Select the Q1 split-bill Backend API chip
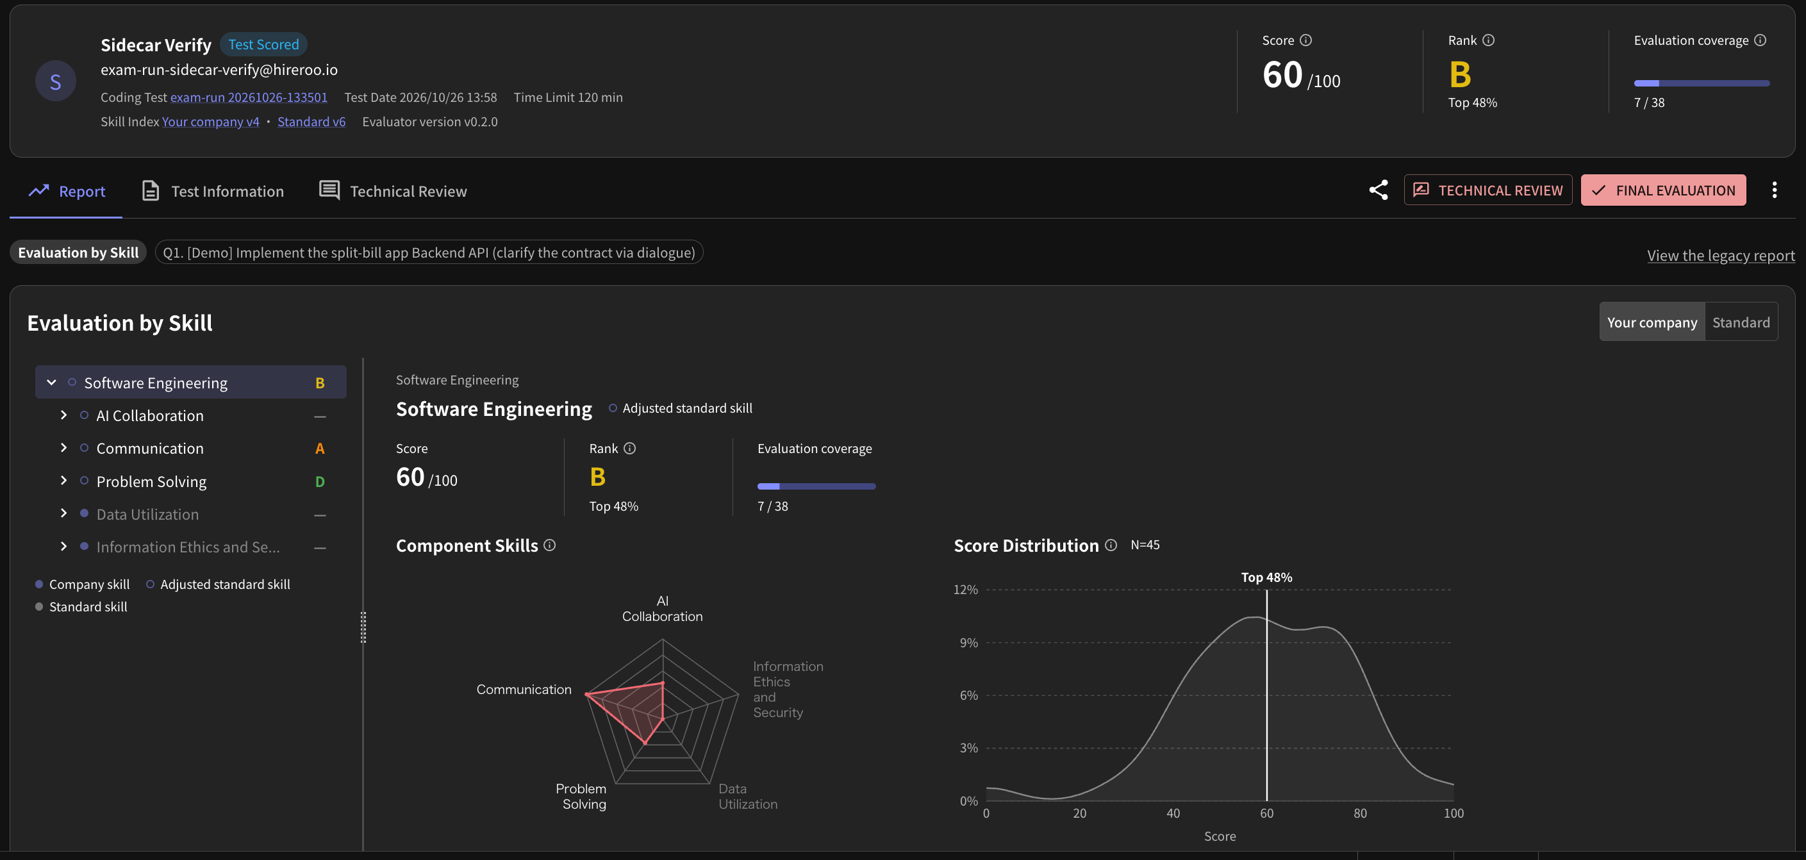 click(x=428, y=252)
